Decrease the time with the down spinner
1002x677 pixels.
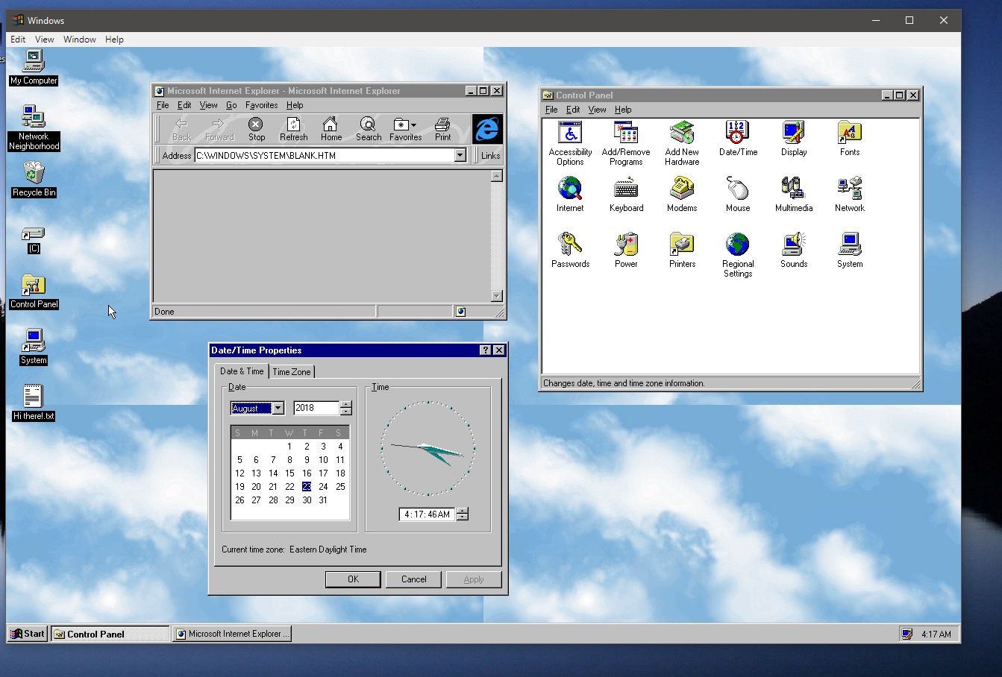coord(462,517)
